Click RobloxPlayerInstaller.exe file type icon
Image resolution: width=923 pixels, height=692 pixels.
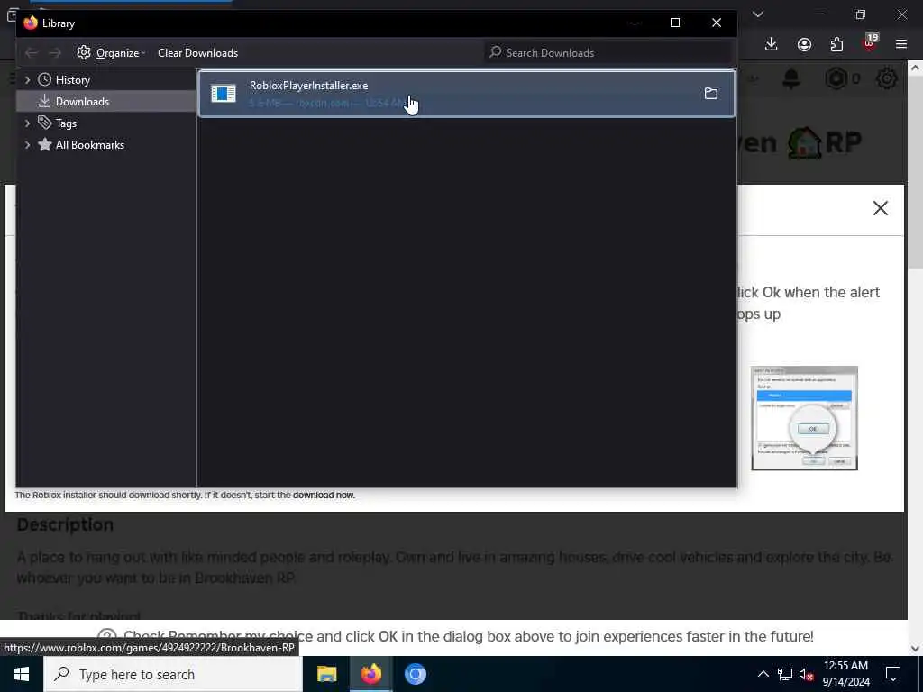point(224,94)
